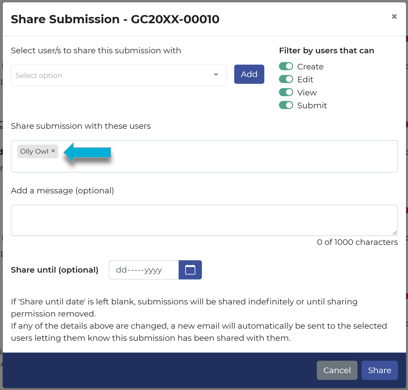Click the Cancel button
This screenshot has width=408, height=390.
337,370
